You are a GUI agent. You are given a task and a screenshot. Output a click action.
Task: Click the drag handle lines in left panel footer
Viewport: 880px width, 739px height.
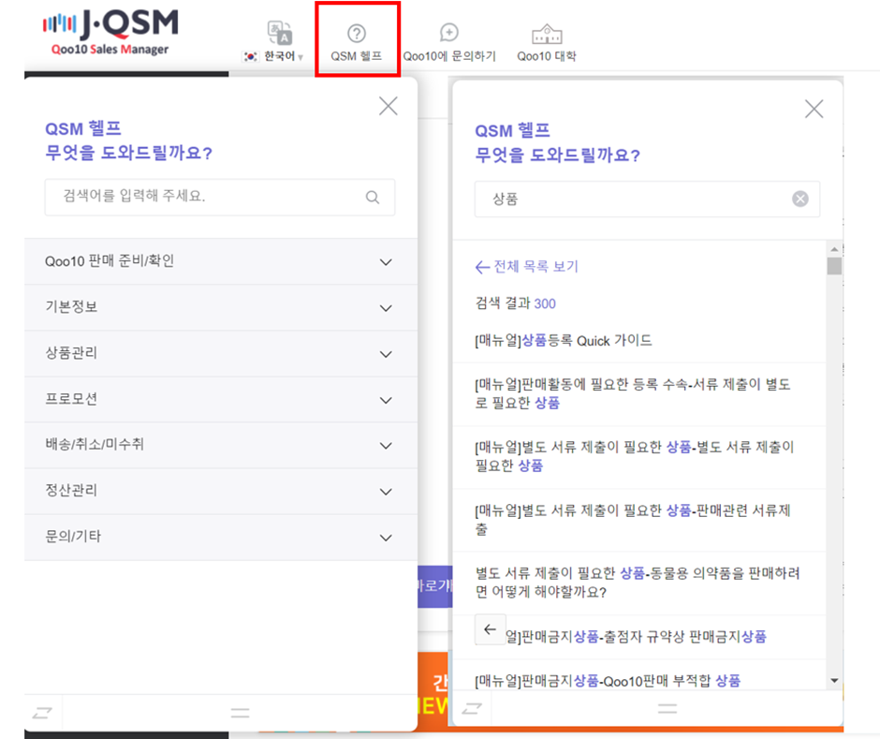(x=240, y=713)
